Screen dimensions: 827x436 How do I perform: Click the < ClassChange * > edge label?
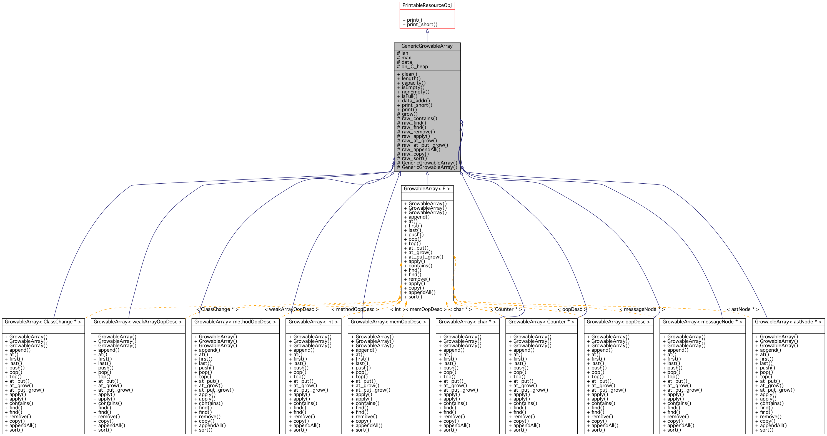tap(217, 309)
